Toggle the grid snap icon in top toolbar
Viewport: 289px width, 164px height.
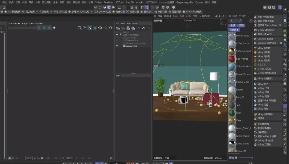click(x=147, y=7)
